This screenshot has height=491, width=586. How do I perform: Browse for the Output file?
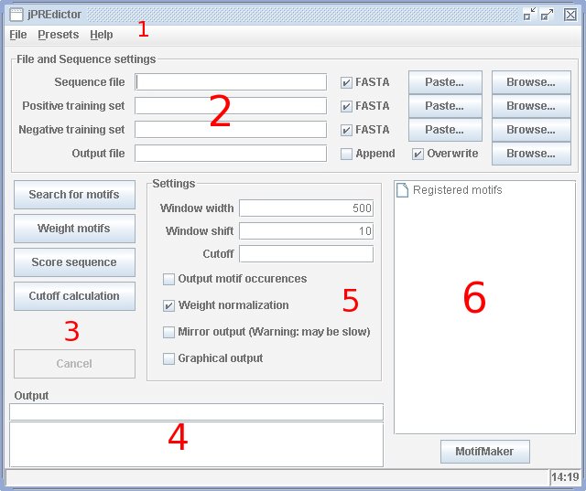[531, 154]
